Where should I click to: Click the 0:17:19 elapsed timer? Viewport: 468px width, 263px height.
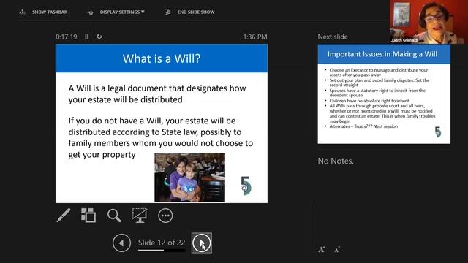point(67,37)
